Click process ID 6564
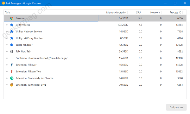Viewport: 190px width, 114px height. click(180, 85)
